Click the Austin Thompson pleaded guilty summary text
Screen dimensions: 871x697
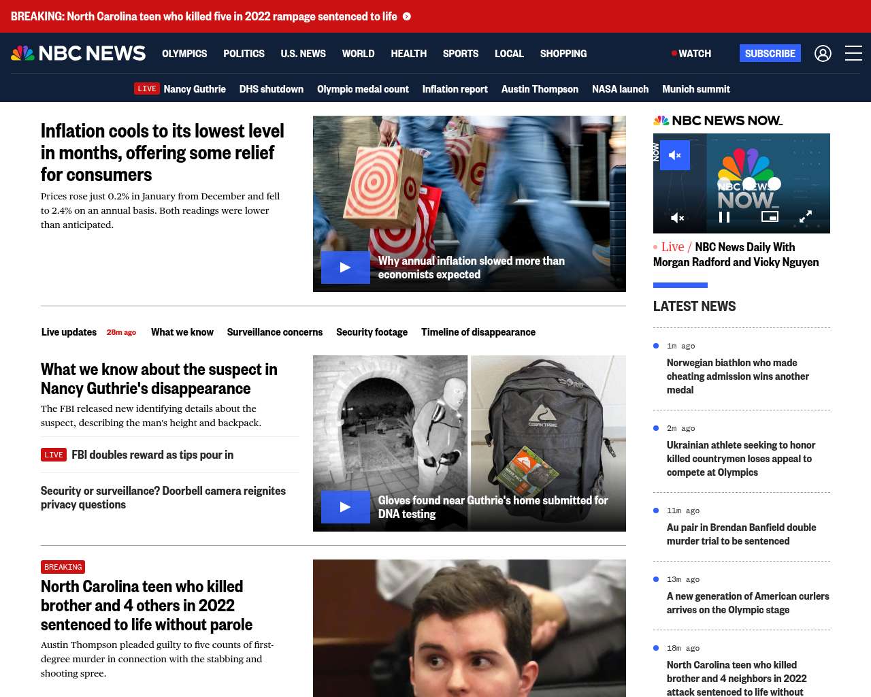point(157,659)
